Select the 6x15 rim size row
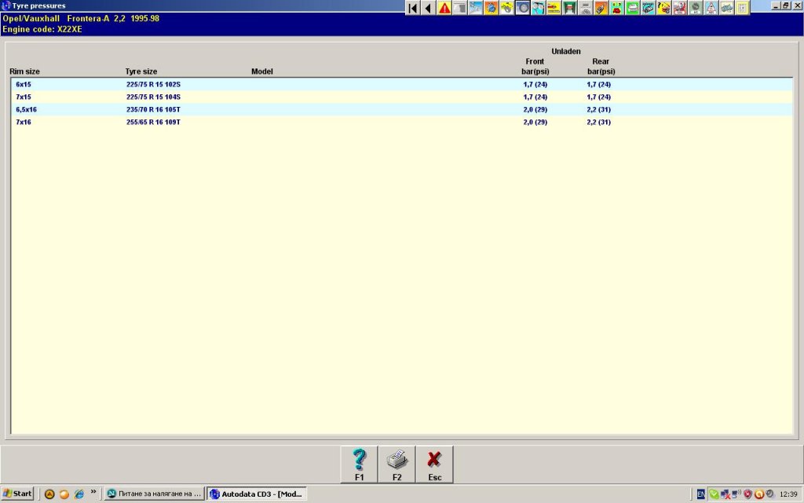 [24, 84]
